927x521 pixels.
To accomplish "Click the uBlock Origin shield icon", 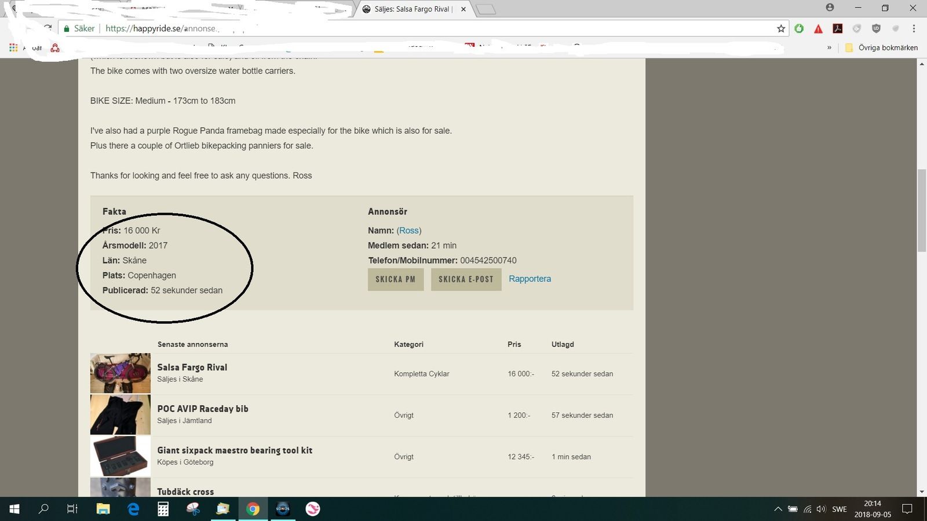I will tap(876, 28).
